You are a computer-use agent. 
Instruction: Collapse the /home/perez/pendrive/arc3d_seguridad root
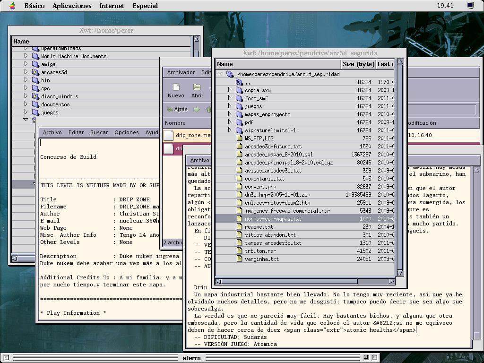click(x=220, y=74)
